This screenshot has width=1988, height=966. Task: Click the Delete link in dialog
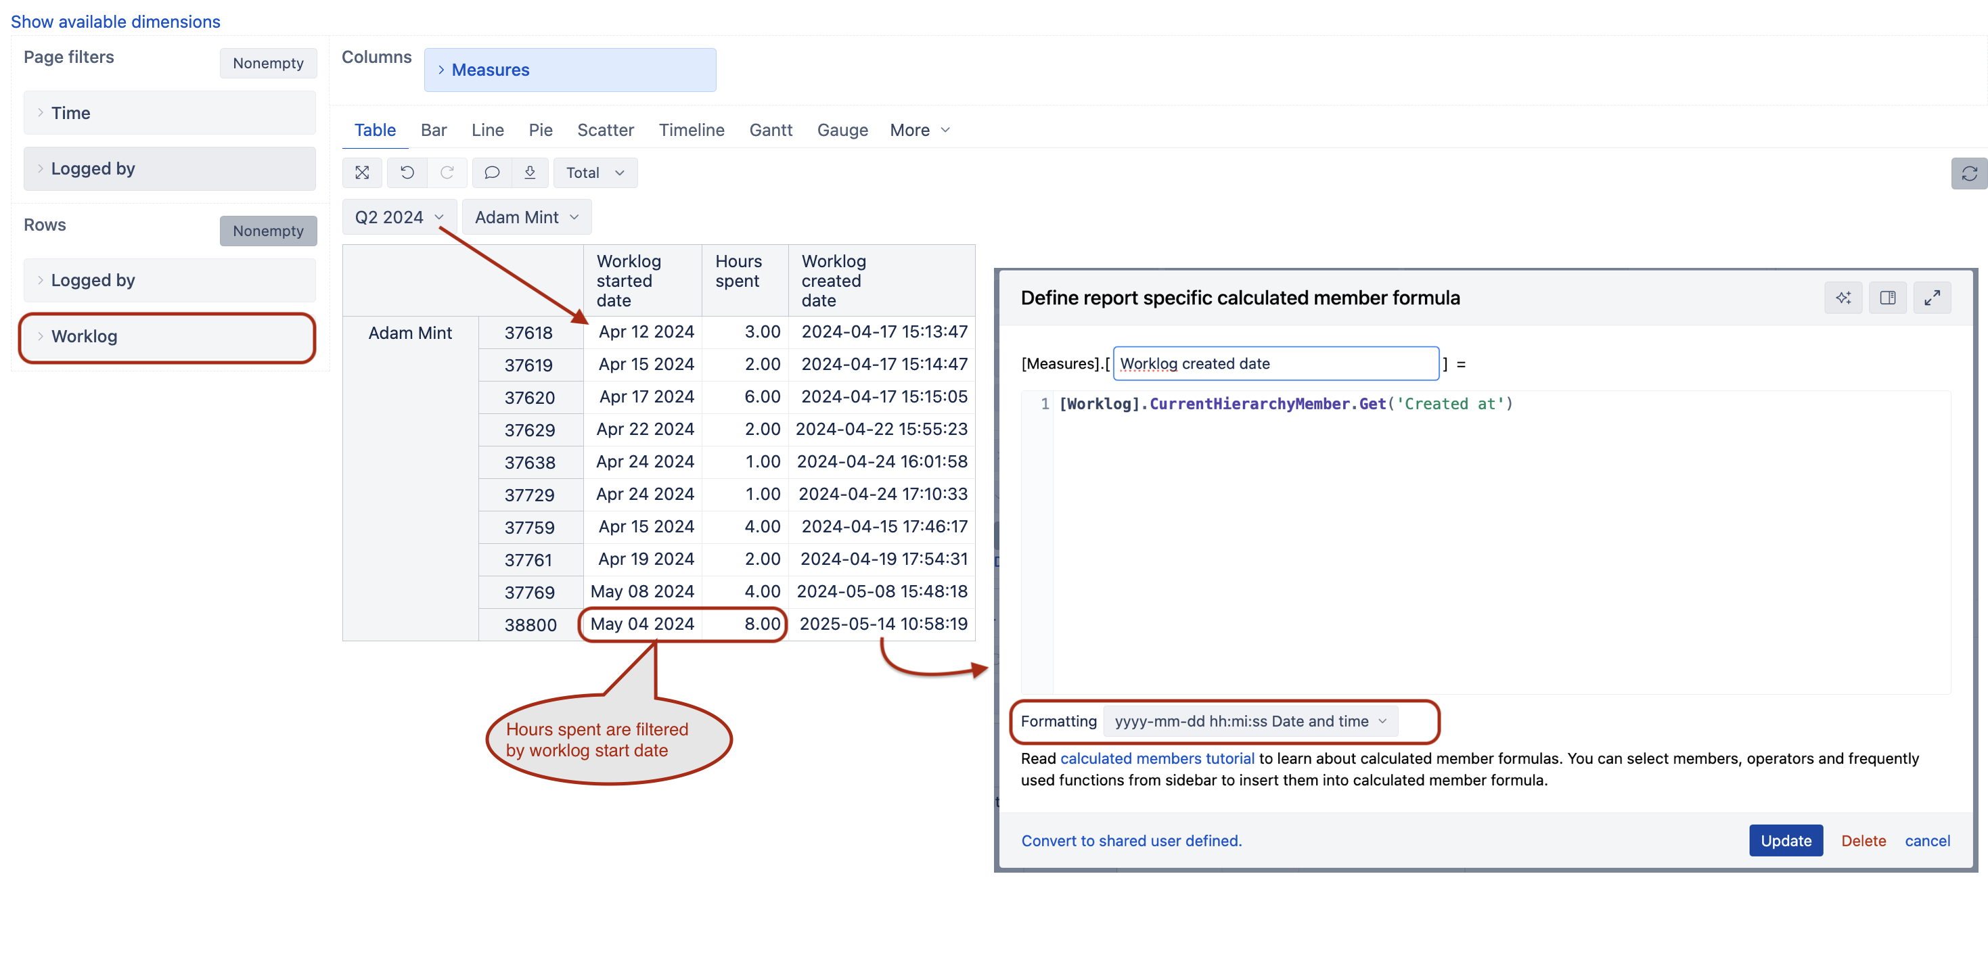coord(1863,841)
